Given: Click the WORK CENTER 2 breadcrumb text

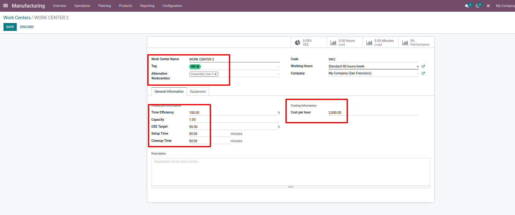Looking at the screenshot, I should (51, 18).
